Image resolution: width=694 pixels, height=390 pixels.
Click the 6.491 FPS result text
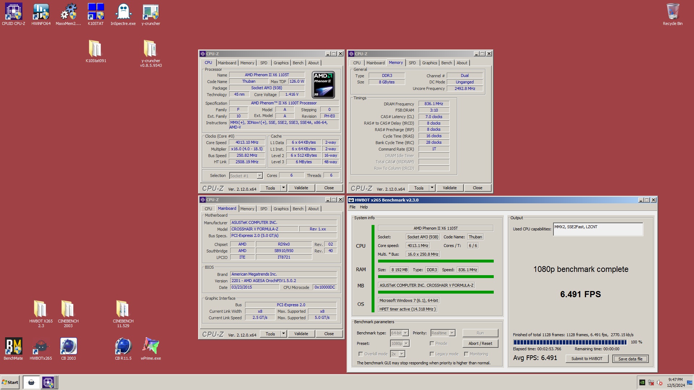point(581,294)
